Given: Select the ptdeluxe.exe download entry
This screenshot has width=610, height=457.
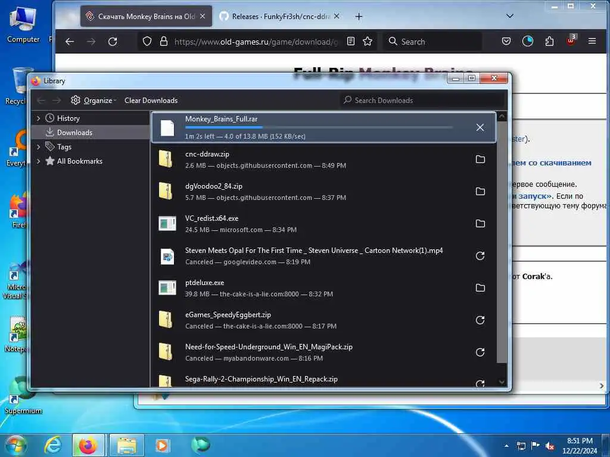Looking at the screenshot, I should coord(323,288).
